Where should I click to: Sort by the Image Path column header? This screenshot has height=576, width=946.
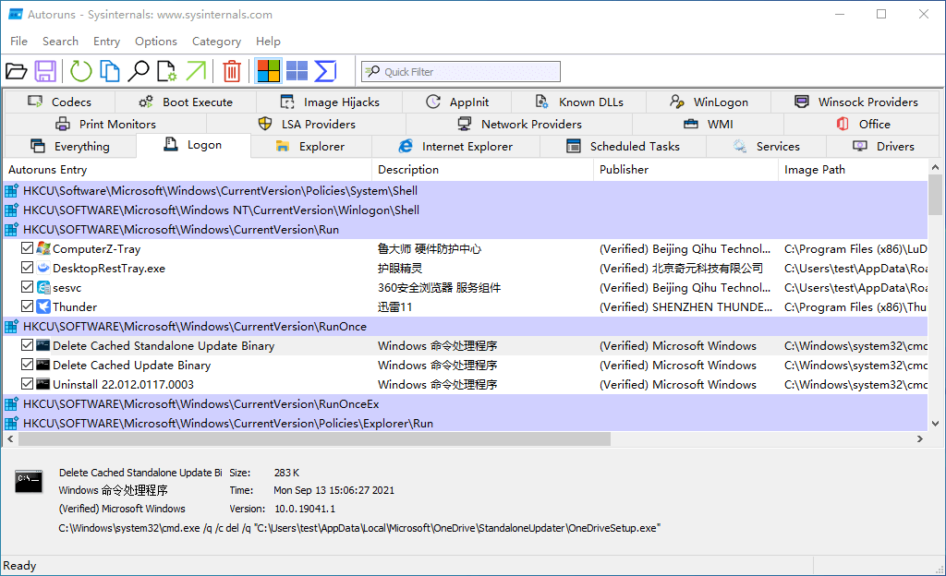[x=853, y=170]
